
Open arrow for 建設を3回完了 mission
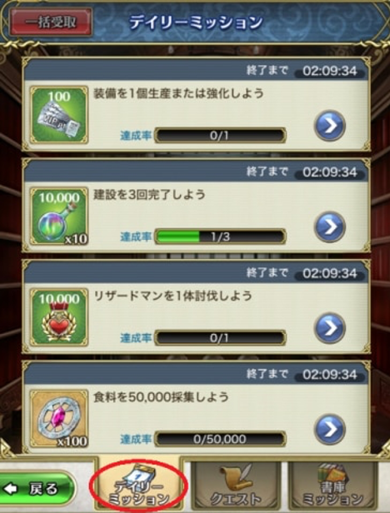coord(330,227)
